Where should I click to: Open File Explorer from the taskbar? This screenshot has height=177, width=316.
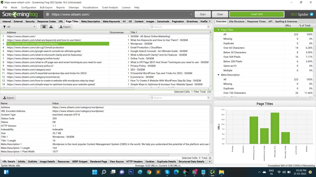pos(222,172)
